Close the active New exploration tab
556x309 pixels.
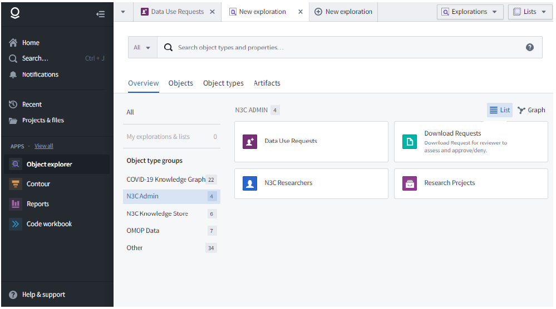(301, 12)
